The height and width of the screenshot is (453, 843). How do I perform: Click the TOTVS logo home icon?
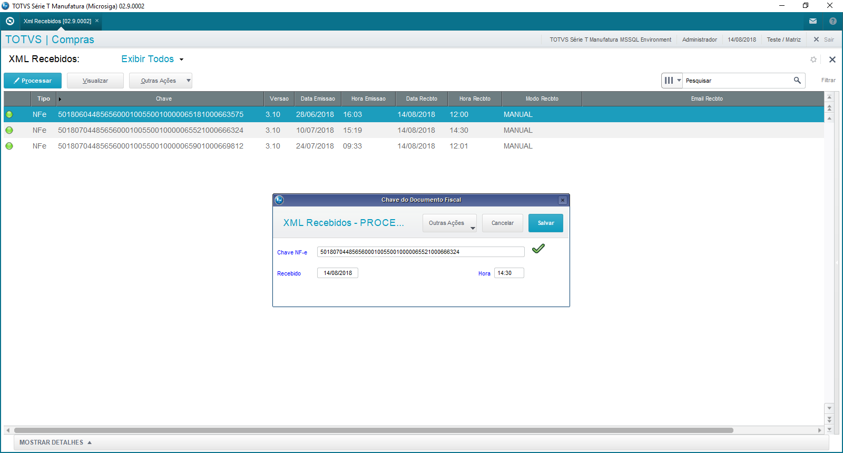click(10, 21)
